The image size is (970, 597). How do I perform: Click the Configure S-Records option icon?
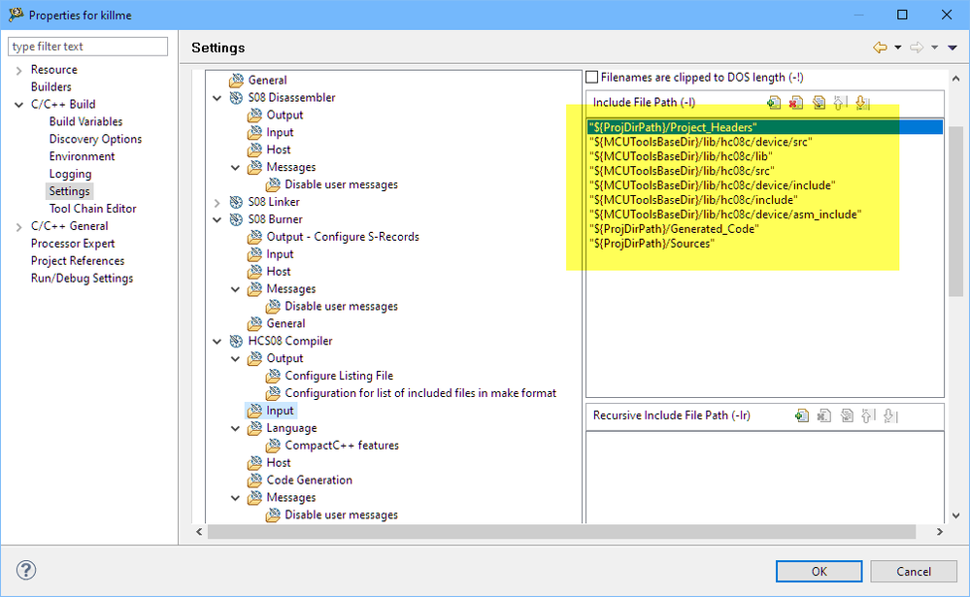tap(254, 237)
